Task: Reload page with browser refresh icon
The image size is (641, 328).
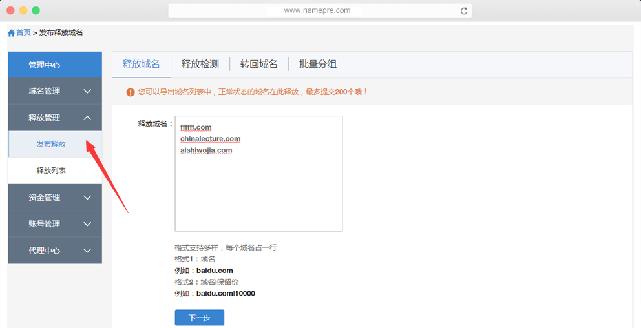Action: click(x=463, y=11)
